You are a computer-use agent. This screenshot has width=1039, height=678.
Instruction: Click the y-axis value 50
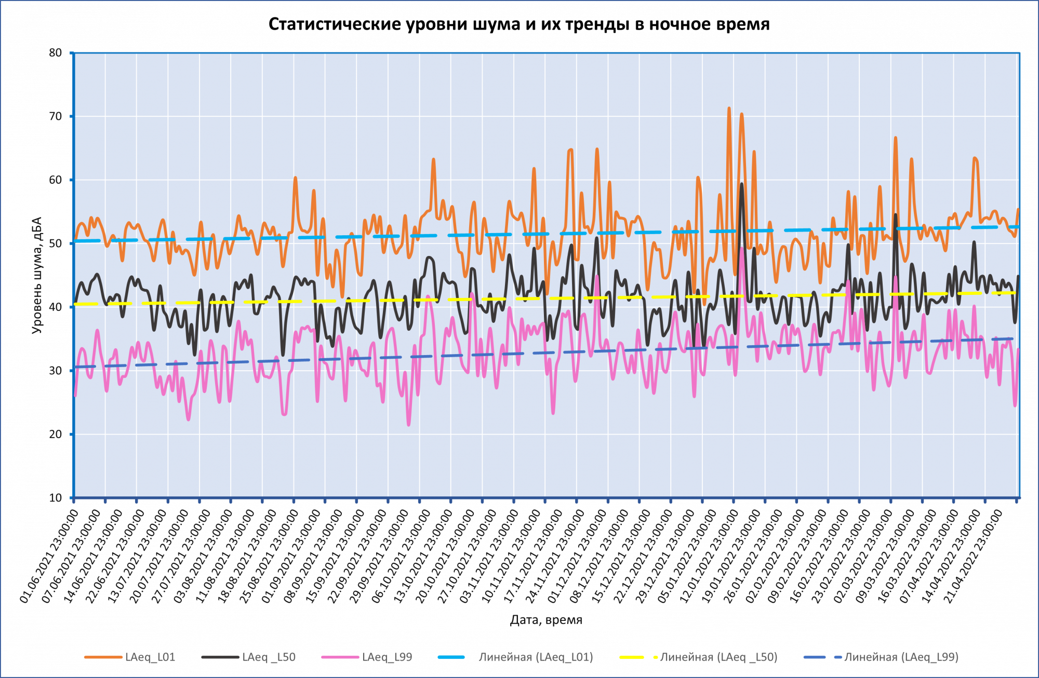[56, 243]
